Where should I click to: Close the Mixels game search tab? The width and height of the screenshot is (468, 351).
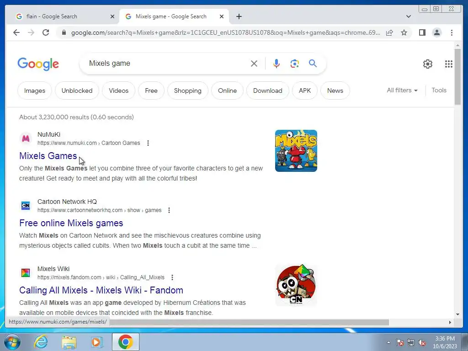pyautogui.click(x=222, y=16)
